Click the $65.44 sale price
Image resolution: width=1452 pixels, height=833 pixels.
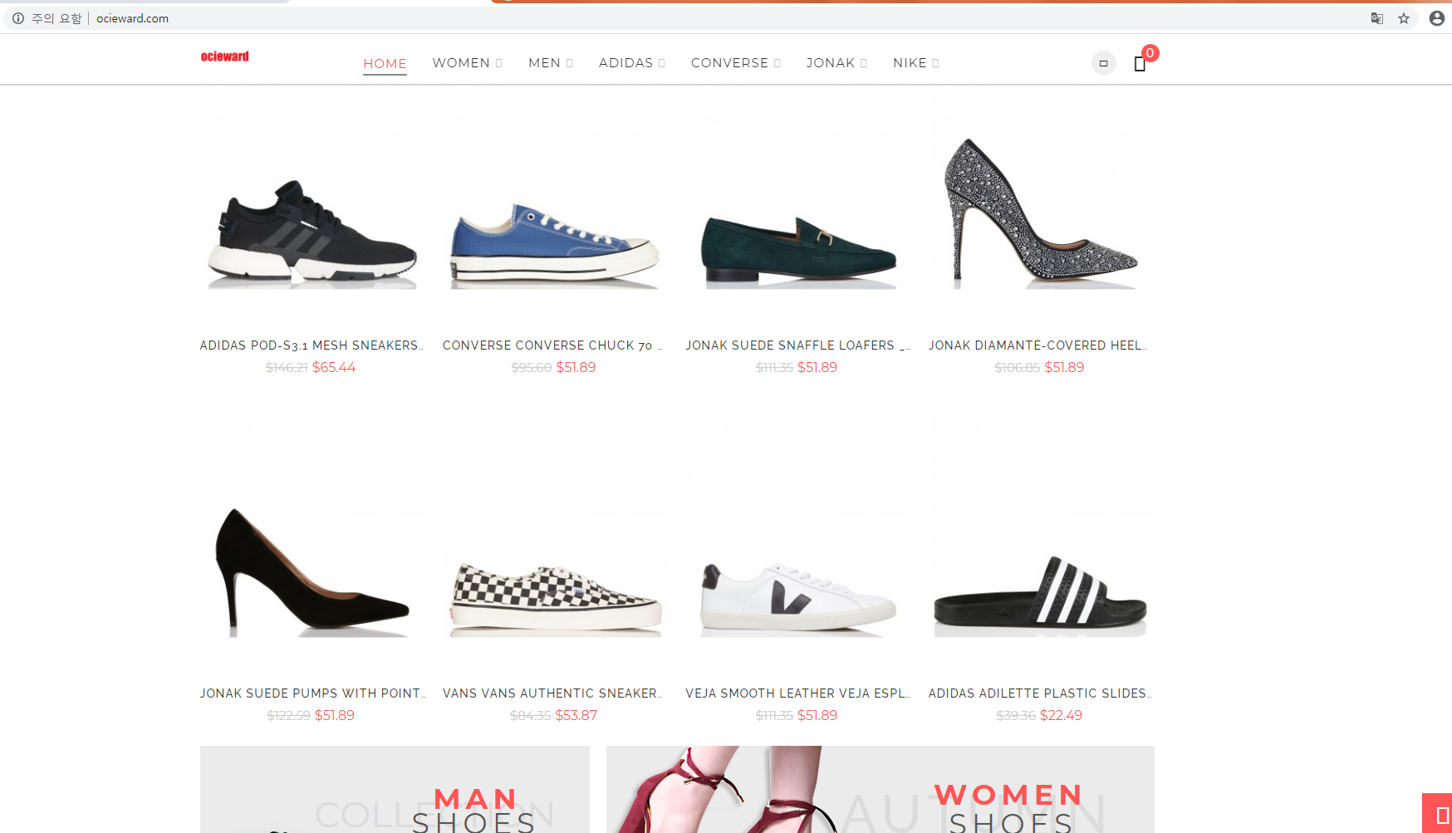point(334,367)
